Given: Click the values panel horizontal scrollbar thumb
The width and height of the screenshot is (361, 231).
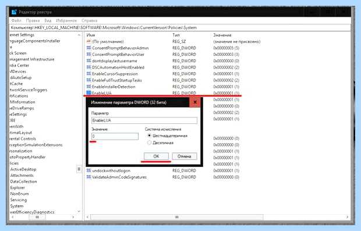Looking at the screenshot, I should (177, 217).
